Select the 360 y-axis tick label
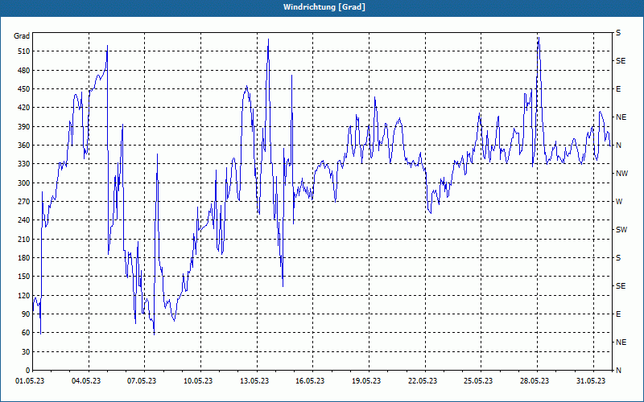Image resolution: width=644 pixels, height=402 pixels. point(23,146)
